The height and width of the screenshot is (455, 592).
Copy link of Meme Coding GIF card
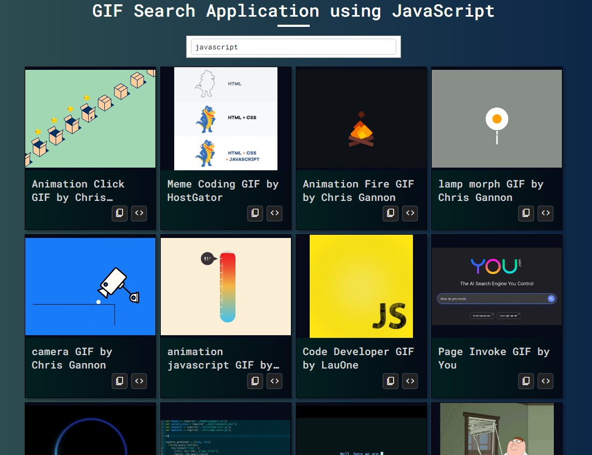[x=255, y=213]
